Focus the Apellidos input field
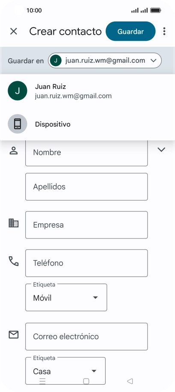This screenshot has width=175, height=392. coord(86,187)
